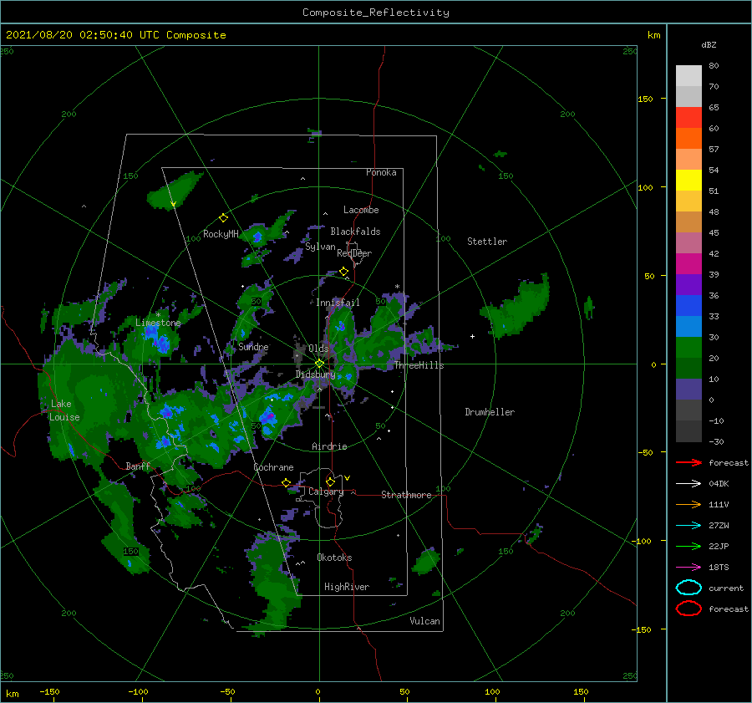Image resolution: width=752 pixels, height=703 pixels.
Task: Click the Airdrie city label
Action: [x=329, y=446]
